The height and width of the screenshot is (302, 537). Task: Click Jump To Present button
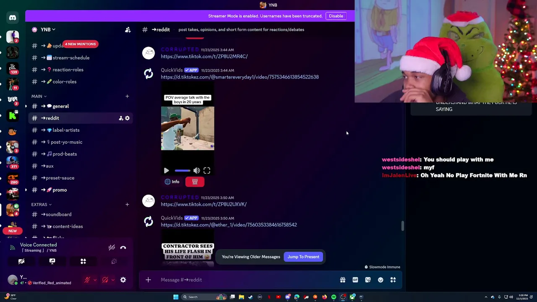[x=303, y=257]
